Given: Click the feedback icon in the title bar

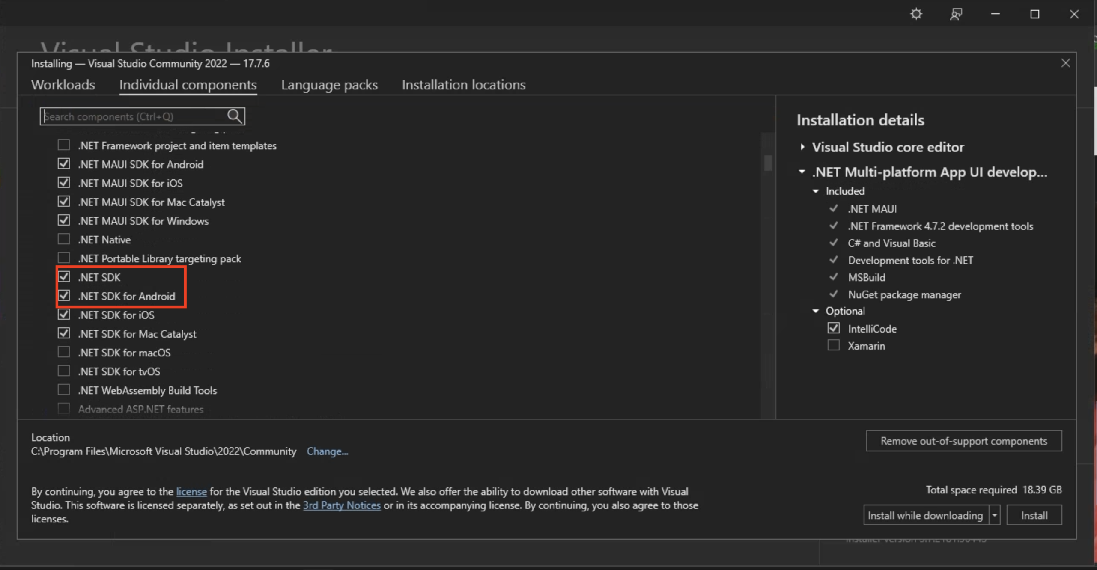Looking at the screenshot, I should click(x=955, y=14).
